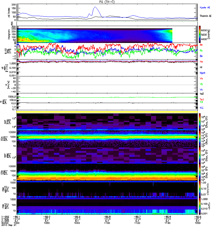The width and height of the screenshot is (214, 229).
Task: Click the SST ion Eflux color bar
Action: [x=200, y=121]
